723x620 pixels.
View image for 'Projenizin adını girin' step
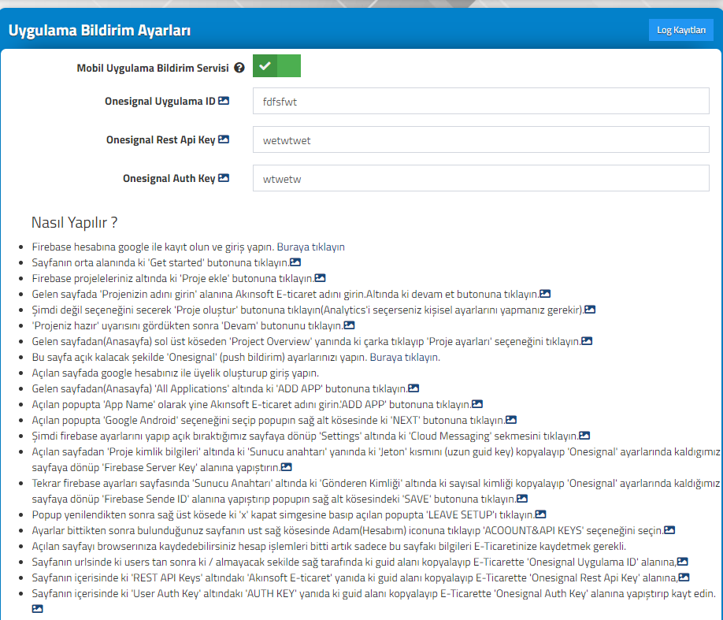pyautogui.click(x=545, y=294)
